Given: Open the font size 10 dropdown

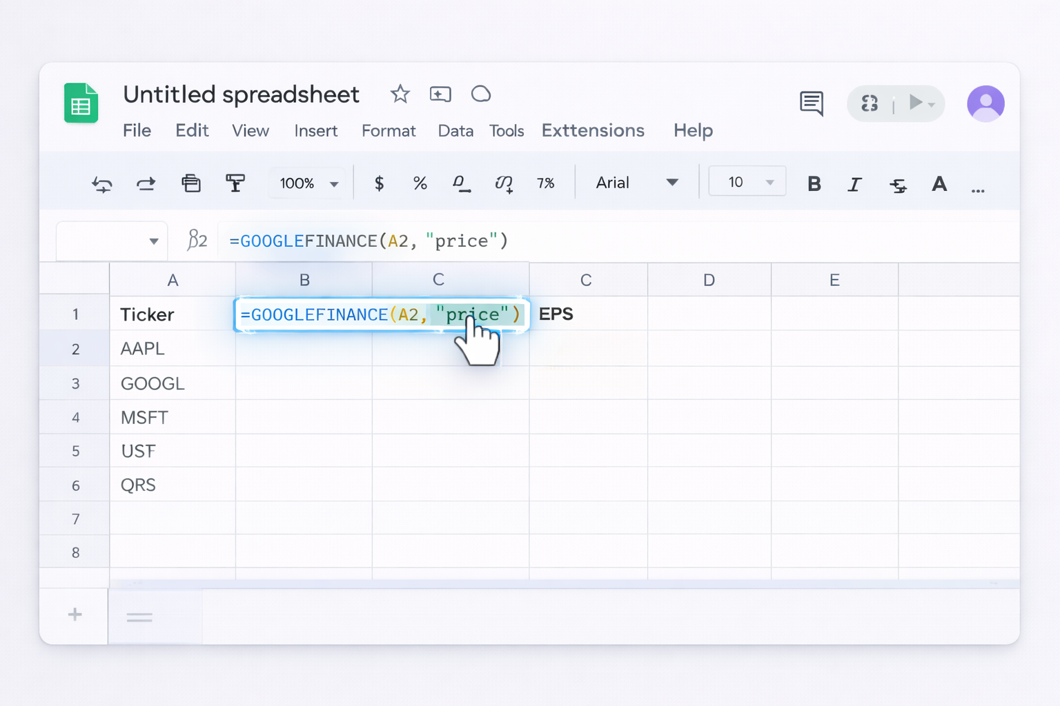Looking at the screenshot, I should (x=747, y=182).
